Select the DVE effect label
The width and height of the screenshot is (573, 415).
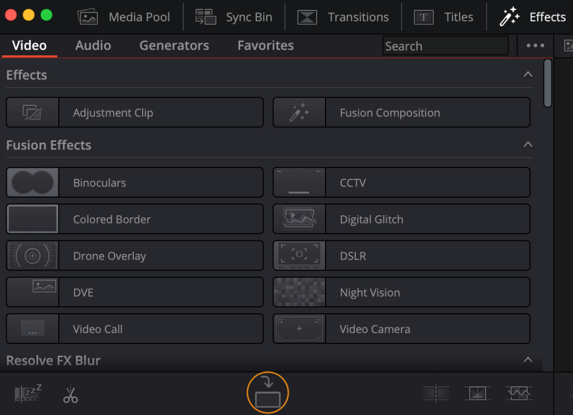[x=83, y=292]
